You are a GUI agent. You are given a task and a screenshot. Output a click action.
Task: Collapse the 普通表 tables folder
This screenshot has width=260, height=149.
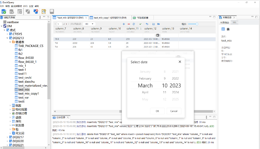[10, 42]
